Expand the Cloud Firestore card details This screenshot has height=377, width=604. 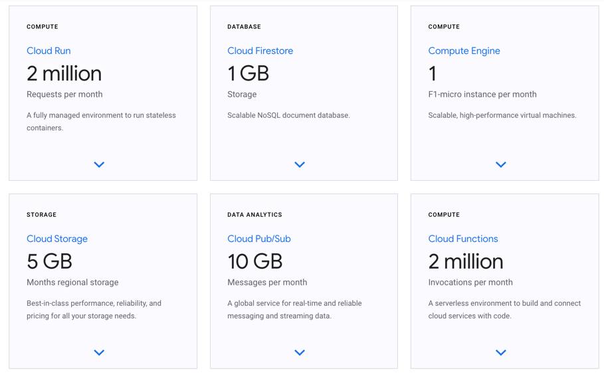pyautogui.click(x=300, y=164)
